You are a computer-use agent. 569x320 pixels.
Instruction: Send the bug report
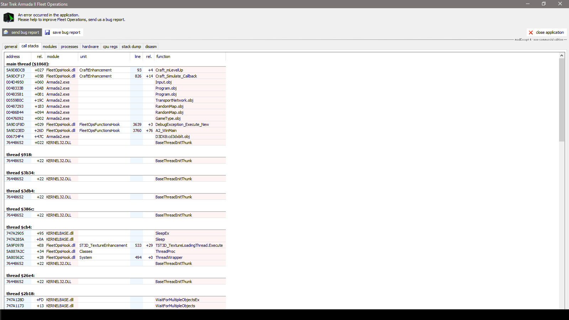pyautogui.click(x=22, y=32)
